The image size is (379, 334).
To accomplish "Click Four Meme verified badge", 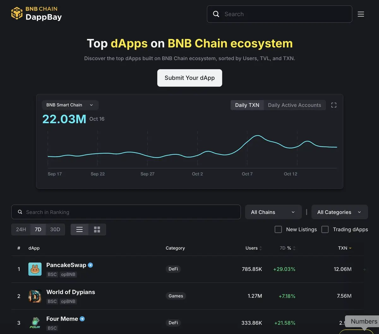I will pos(82,319).
